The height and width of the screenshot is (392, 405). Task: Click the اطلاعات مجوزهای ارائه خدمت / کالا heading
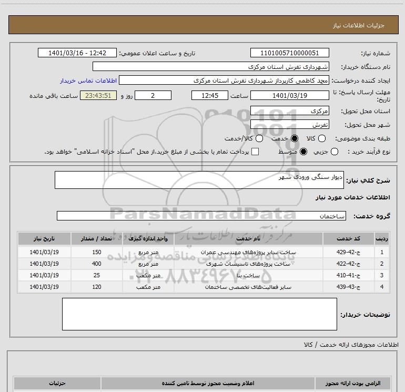(x=351, y=345)
